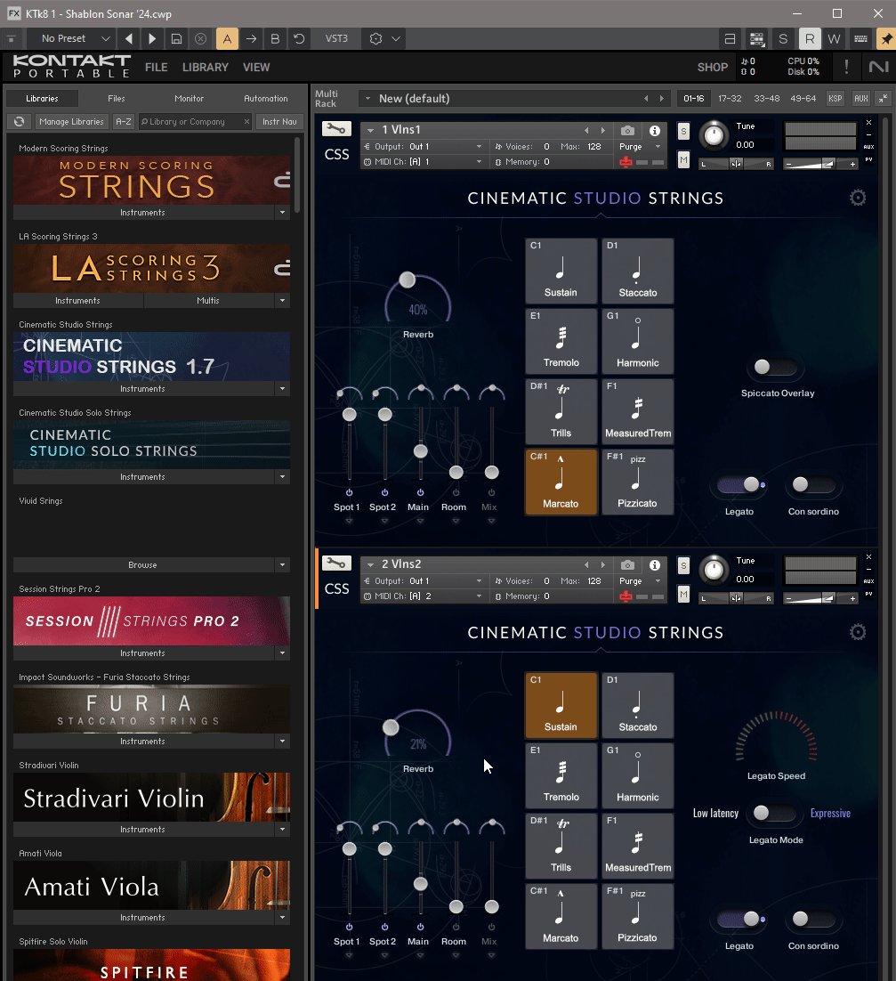Show rack channels 17-32
The width and height of the screenshot is (896, 981).
730,99
